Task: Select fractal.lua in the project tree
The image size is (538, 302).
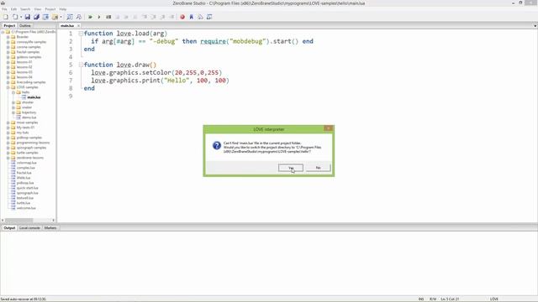Action: 24,173
